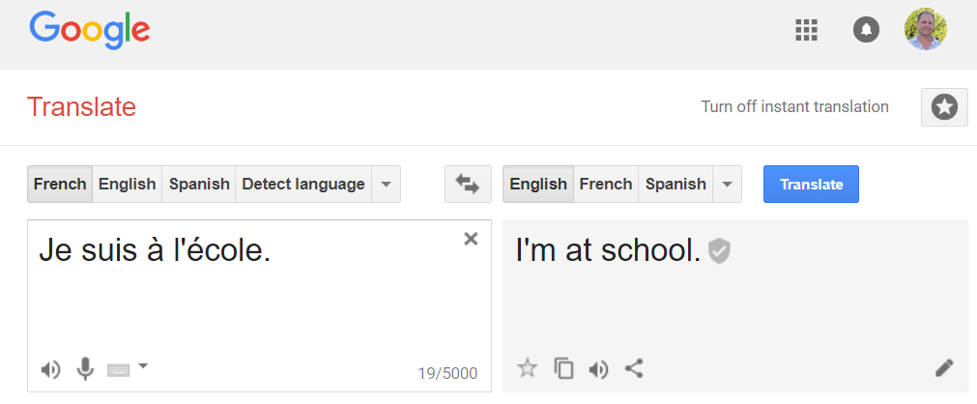Open the Phrasebook star button
Viewport: 977px width, 404px height.
coord(944,107)
